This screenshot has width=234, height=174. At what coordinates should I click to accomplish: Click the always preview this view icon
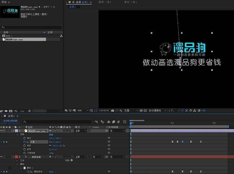tap(66, 111)
